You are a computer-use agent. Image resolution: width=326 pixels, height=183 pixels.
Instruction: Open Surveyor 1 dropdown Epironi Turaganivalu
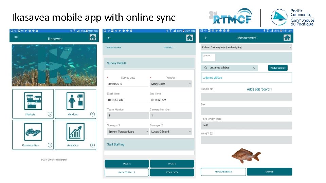click(x=128, y=131)
